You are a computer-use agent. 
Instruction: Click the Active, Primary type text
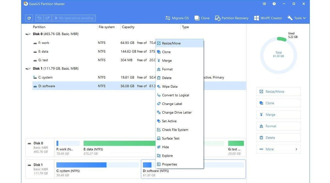(214, 77)
